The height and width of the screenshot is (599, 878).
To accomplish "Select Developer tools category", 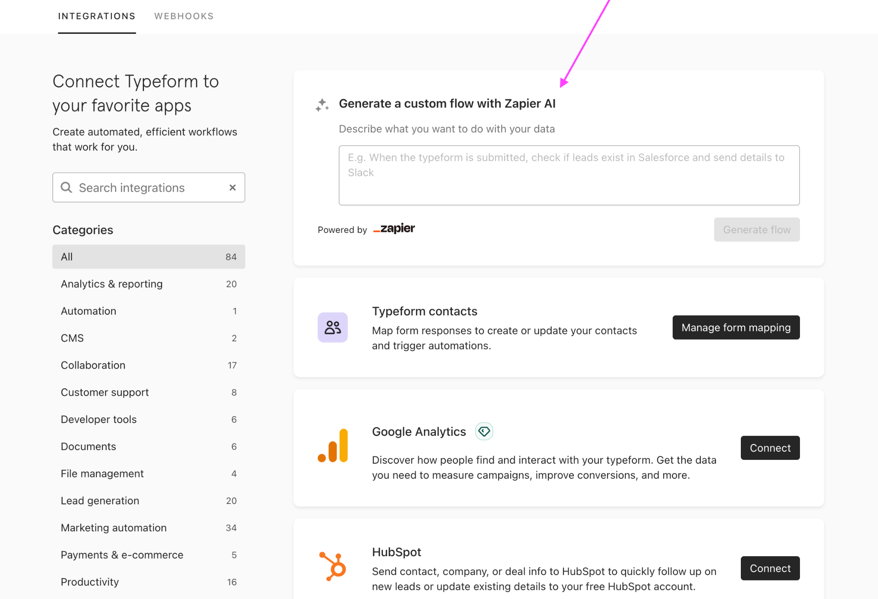I will tap(149, 420).
